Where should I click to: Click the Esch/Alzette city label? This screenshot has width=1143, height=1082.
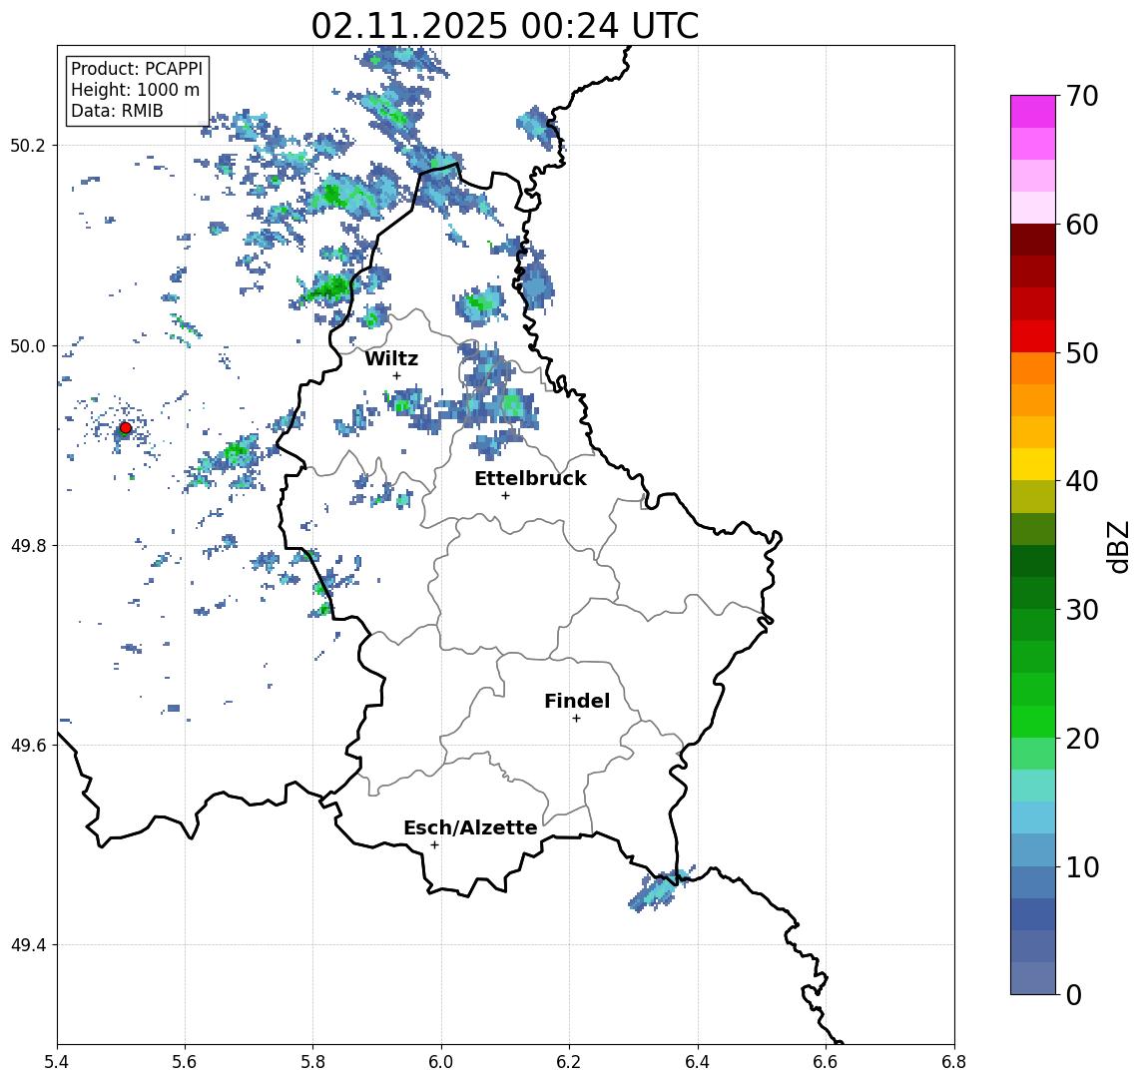click(x=470, y=827)
